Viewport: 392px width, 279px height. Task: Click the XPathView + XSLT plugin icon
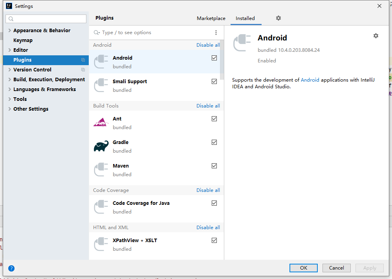[101, 244]
